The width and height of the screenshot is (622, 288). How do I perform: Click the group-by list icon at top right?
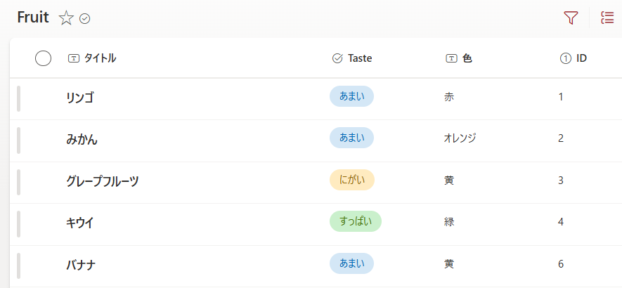point(607,18)
